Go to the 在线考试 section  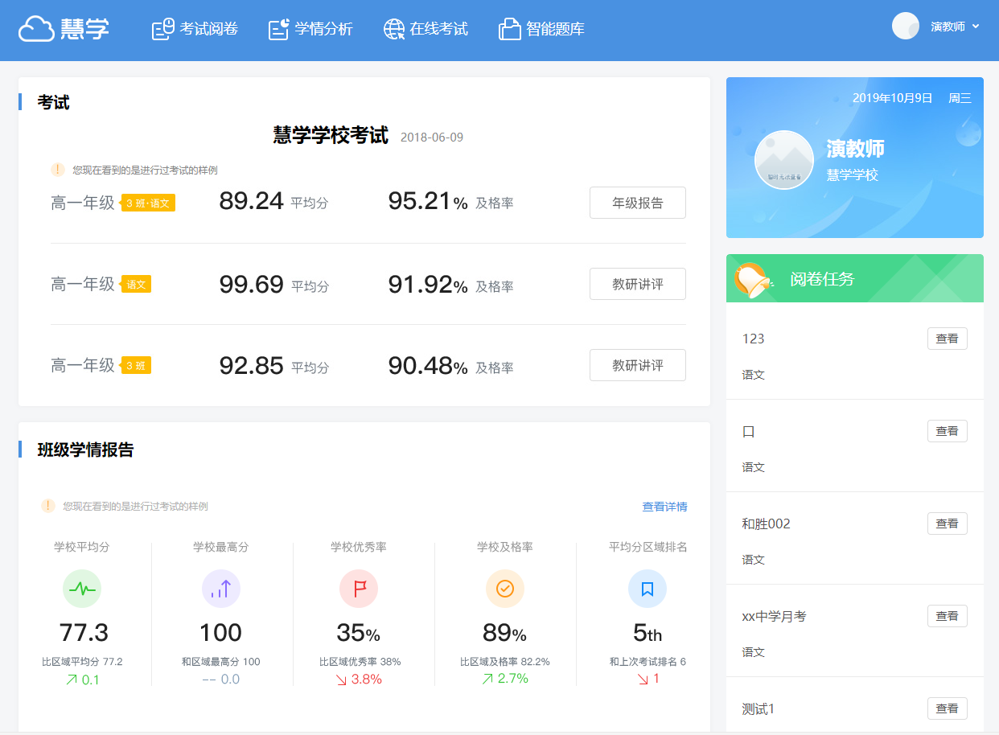coord(425,30)
